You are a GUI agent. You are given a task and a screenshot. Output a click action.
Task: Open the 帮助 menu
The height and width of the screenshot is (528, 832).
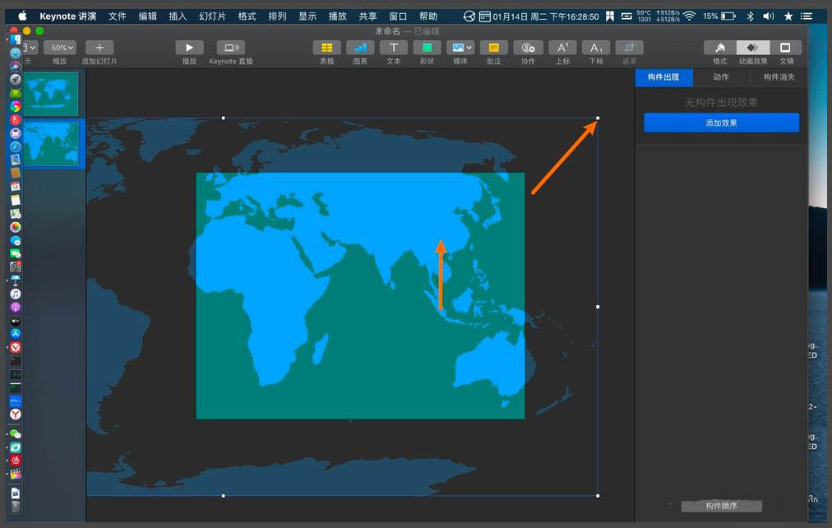(428, 16)
